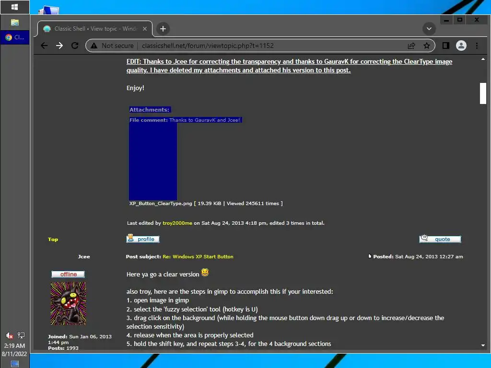Open the Chrome profile avatar
The image size is (491, 368).
click(461, 46)
